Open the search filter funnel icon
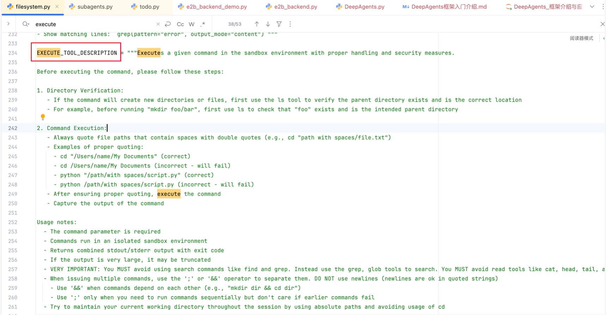Screen dimensions: 606x319 click(279, 24)
